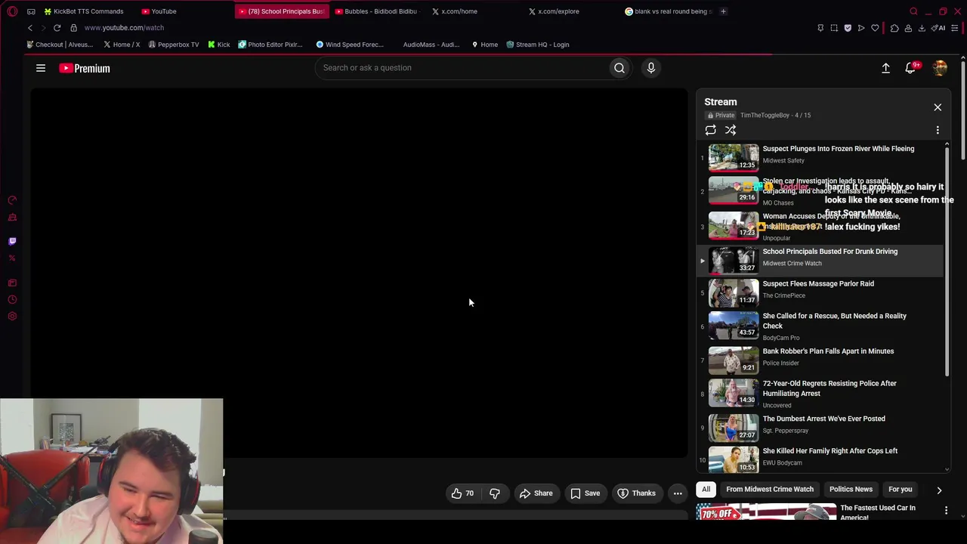Open Opera GX main menu logo
This screenshot has width=967, height=544.
coord(12,11)
